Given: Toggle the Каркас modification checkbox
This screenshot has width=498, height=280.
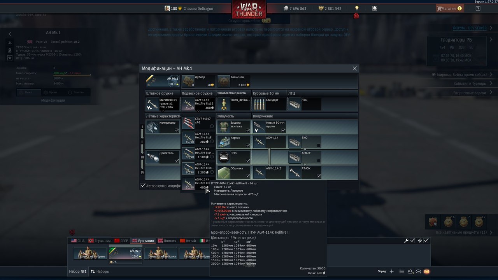Looking at the screenshot, I should [248, 145].
